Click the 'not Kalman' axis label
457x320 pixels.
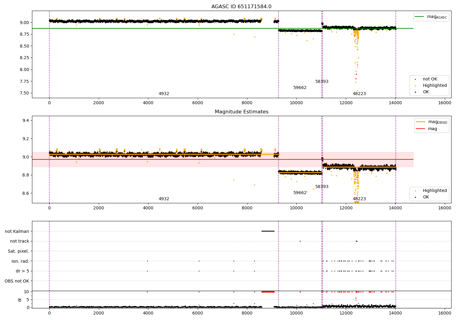(17, 231)
